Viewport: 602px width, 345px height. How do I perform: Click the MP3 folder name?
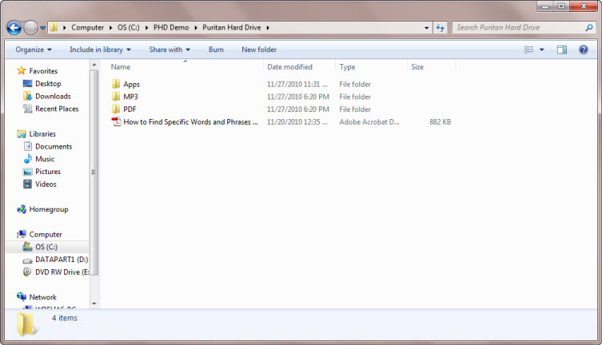[130, 97]
